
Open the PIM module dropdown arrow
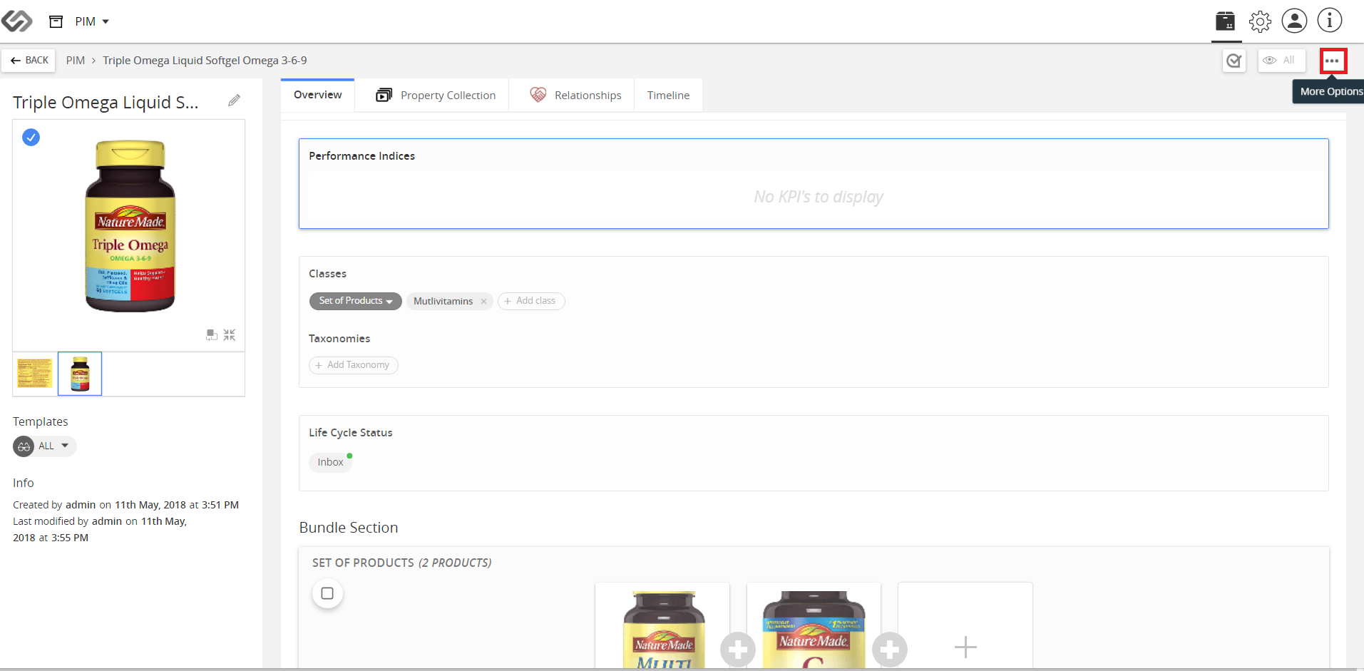[106, 21]
